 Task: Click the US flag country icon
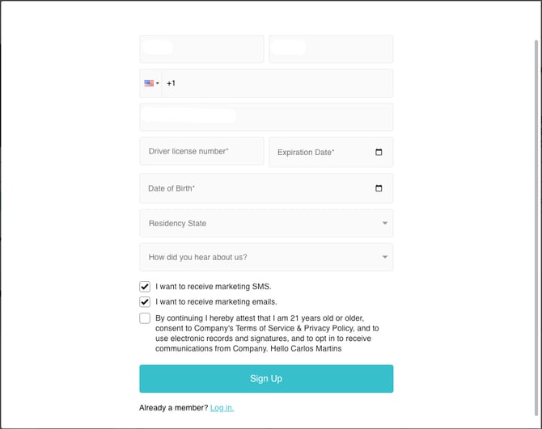point(148,83)
